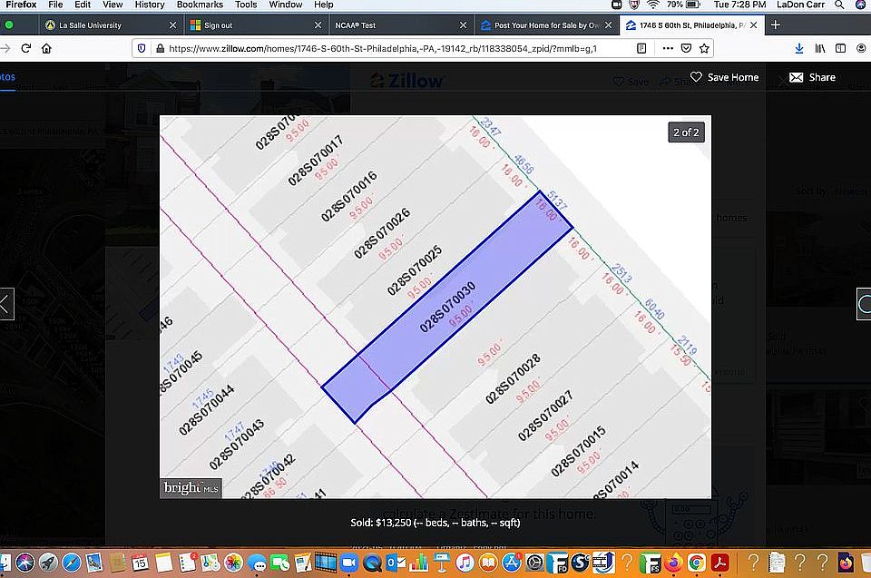Open the Library bookmarks icon

tap(820, 48)
